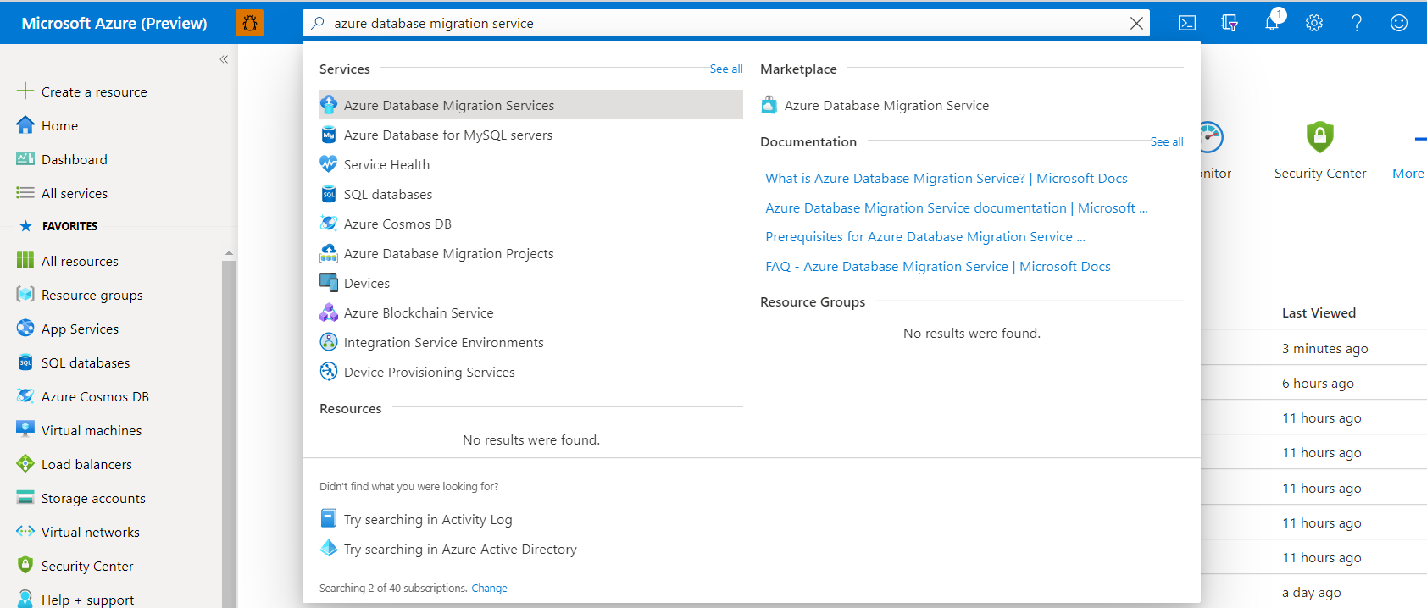The width and height of the screenshot is (1427, 608).
Task: Try searching in Activity Log
Action: (427, 519)
